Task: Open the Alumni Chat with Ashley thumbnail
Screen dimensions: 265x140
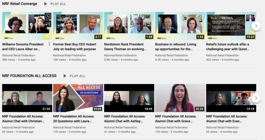Action: point(129,98)
